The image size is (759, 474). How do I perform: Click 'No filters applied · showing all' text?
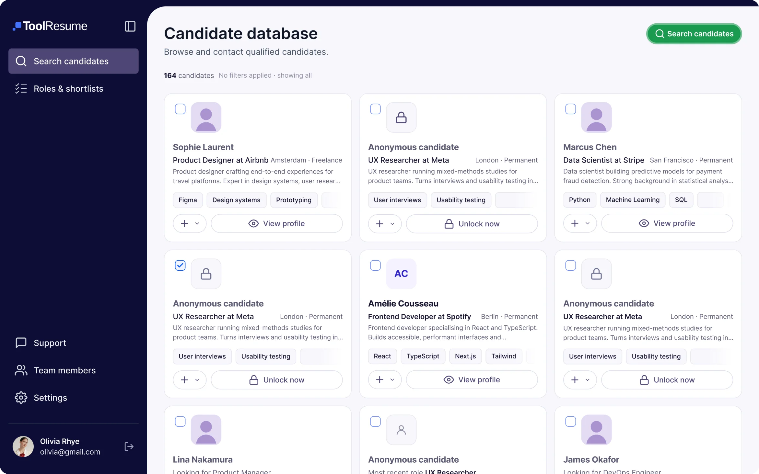click(265, 75)
